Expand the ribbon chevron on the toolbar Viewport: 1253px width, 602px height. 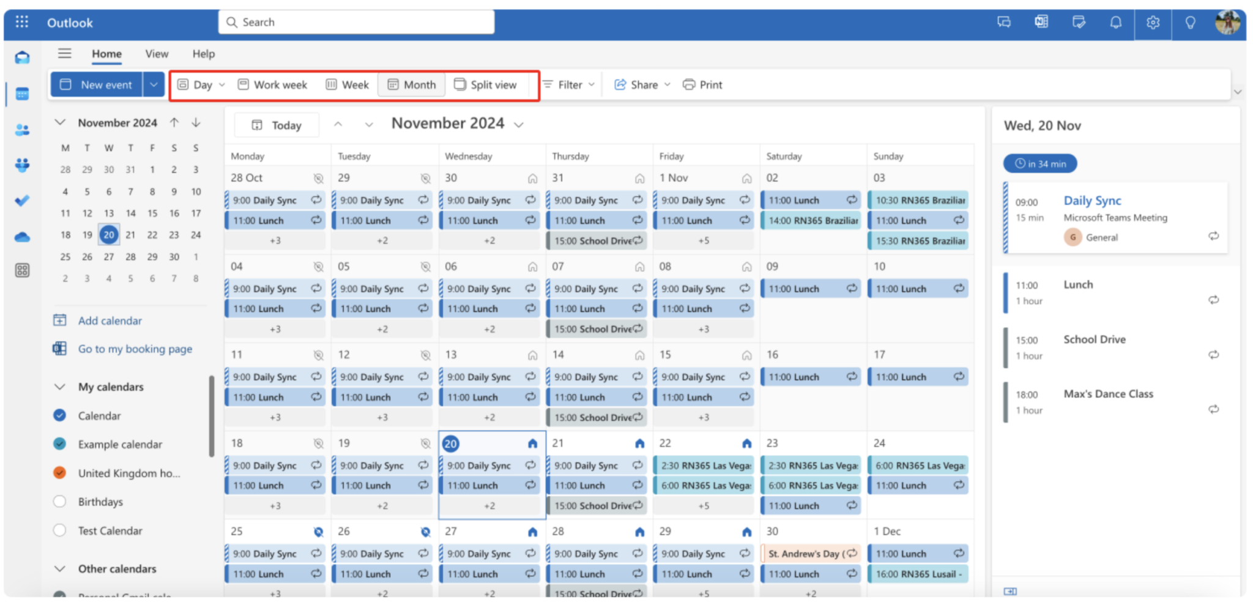1238,92
